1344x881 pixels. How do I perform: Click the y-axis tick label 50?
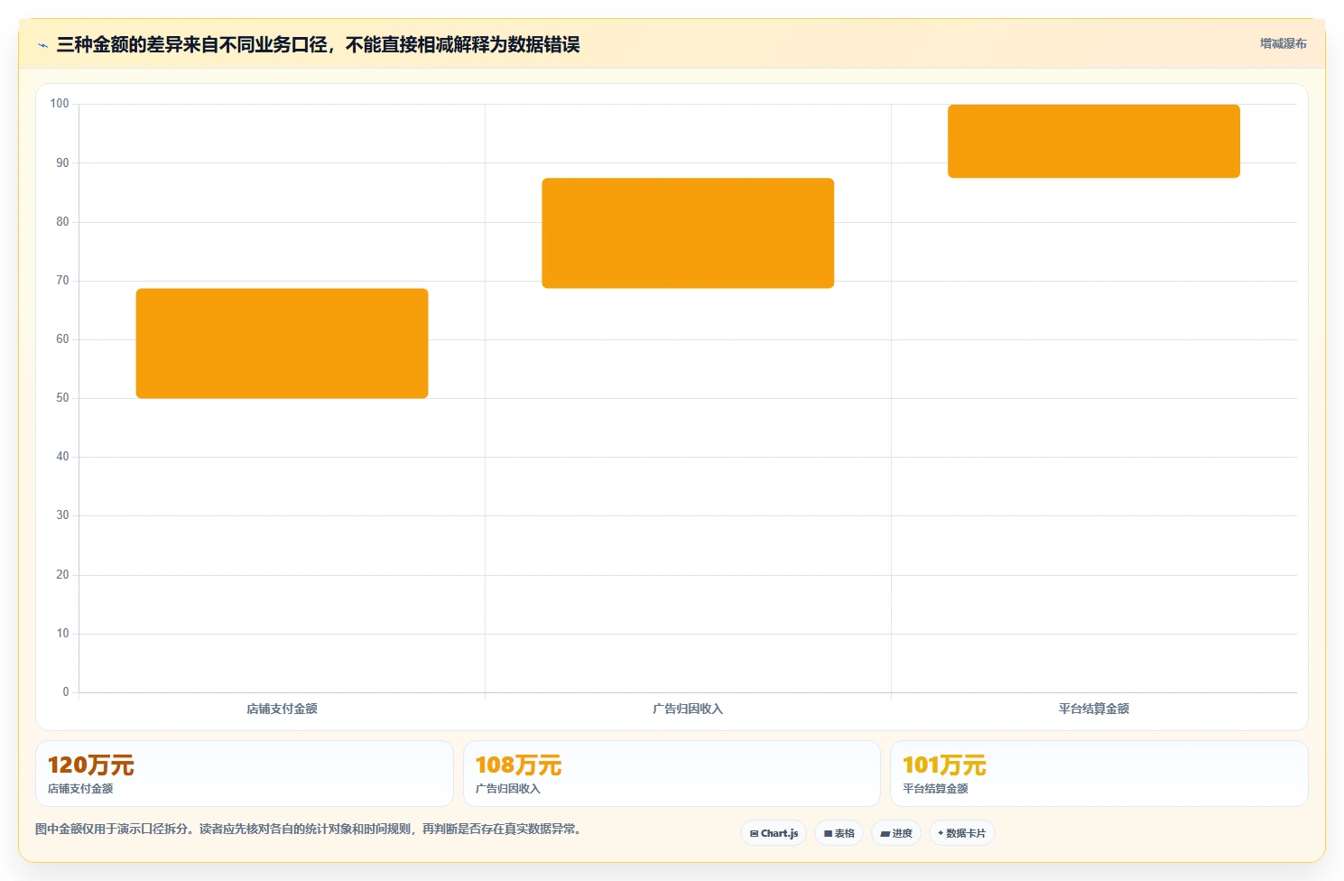pyautogui.click(x=62, y=398)
